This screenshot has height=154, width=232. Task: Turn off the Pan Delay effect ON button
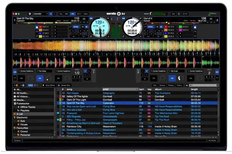[x=40, y=78]
